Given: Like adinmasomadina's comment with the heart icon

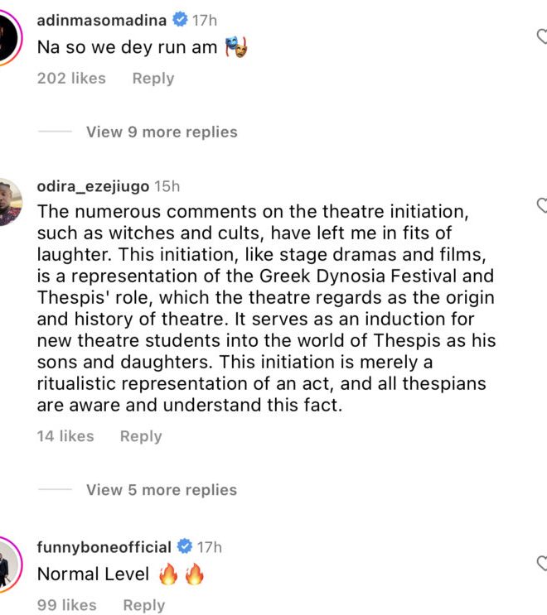Looking at the screenshot, I should coord(542,37).
